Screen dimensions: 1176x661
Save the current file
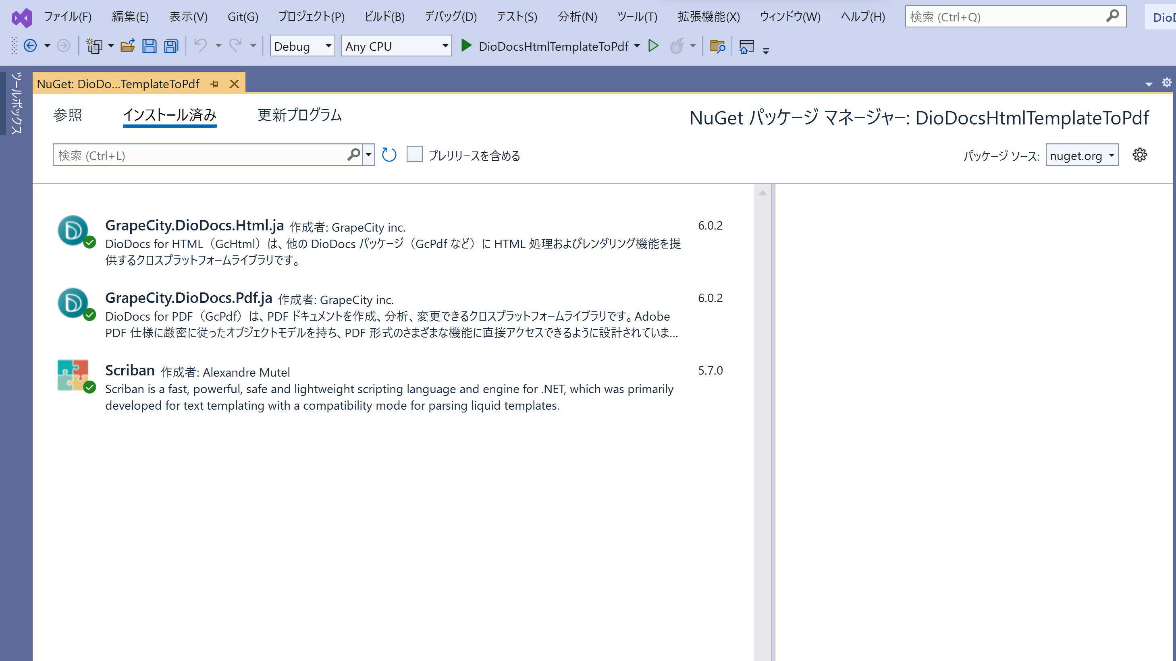149,46
